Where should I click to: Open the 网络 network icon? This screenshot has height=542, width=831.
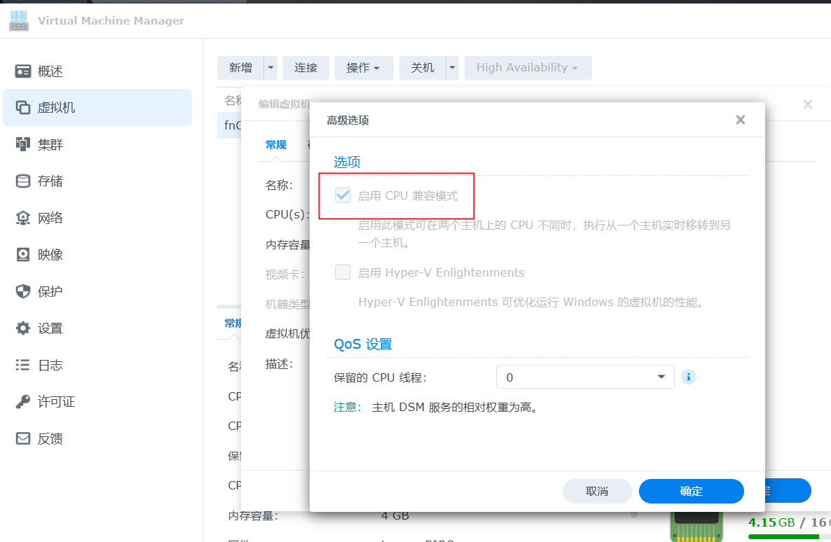click(x=23, y=218)
